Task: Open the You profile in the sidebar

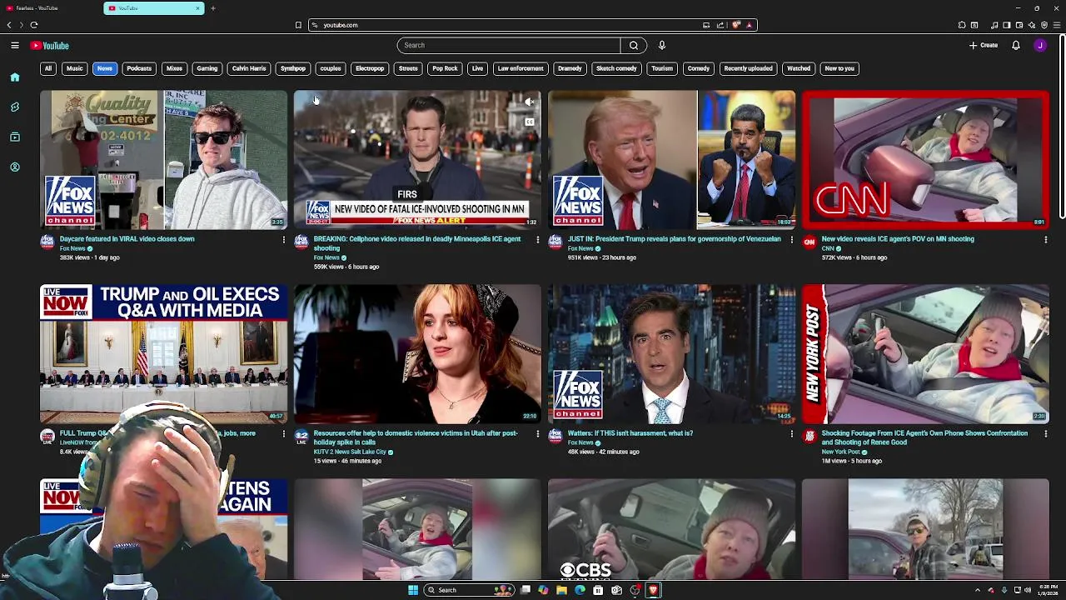Action: click(15, 167)
